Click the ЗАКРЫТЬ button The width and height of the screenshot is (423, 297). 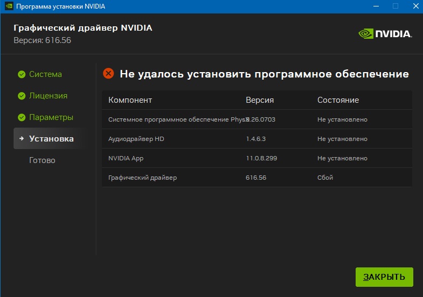click(384, 277)
